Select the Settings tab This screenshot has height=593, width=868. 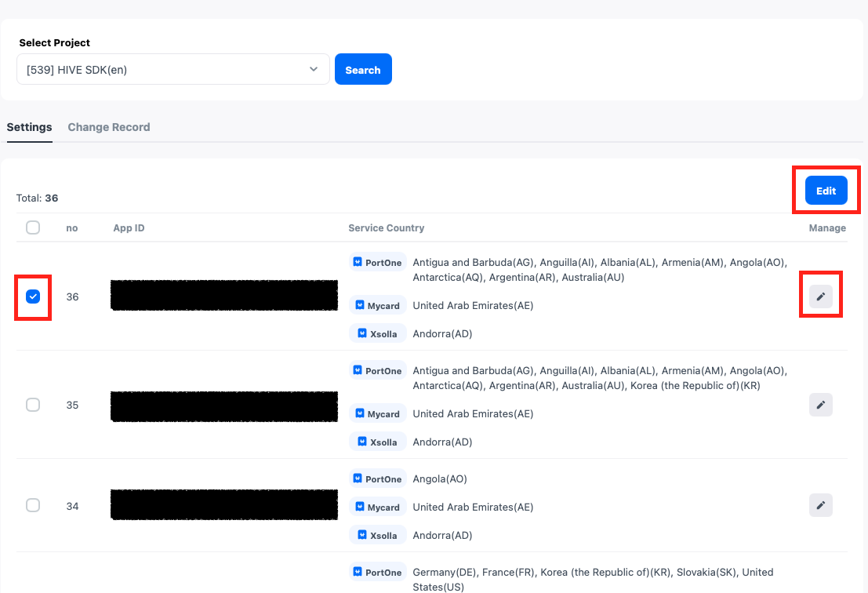[29, 127]
